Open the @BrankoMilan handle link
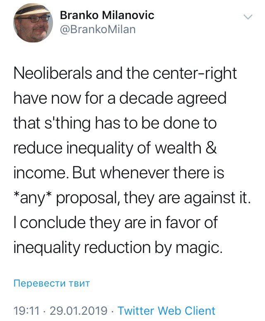The height and width of the screenshot is (321, 265). coord(98,29)
